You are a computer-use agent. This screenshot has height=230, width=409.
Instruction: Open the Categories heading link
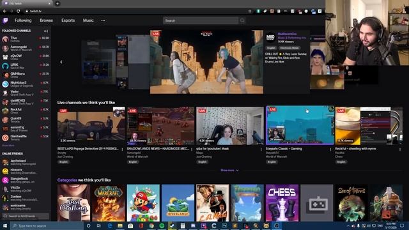tap(67, 180)
